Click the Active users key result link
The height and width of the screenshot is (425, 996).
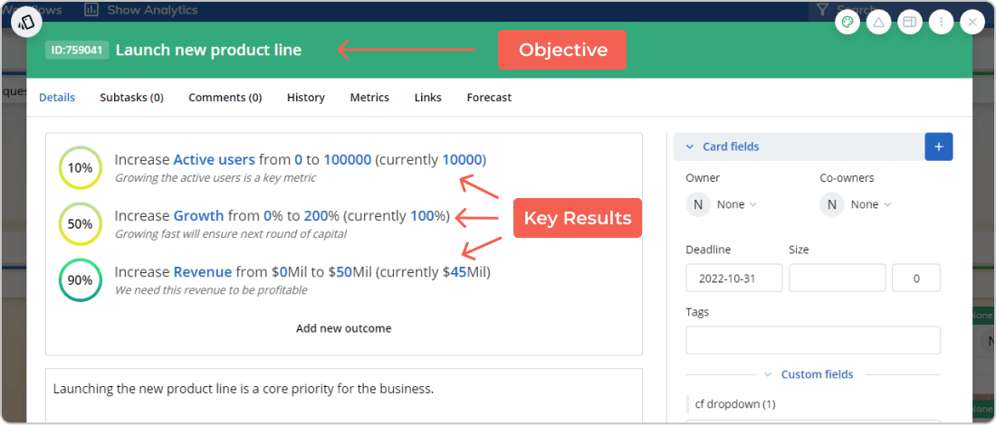214,160
